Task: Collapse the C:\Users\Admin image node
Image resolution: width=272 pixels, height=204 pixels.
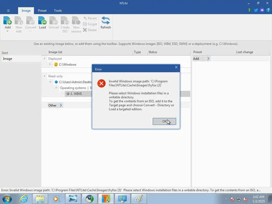Action: [50, 82]
